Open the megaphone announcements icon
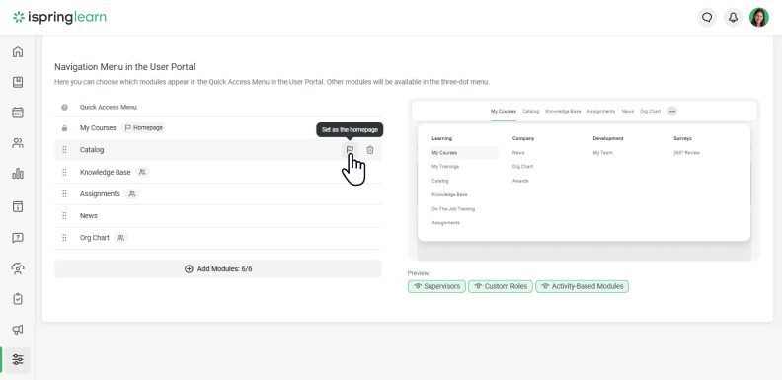This screenshot has height=380, width=782. click(x=18, y=330)
